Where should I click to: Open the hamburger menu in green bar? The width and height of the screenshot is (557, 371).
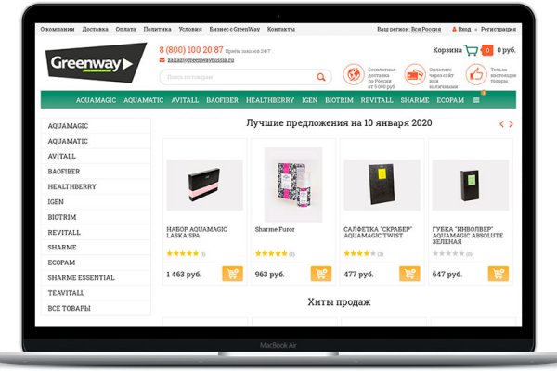coord(476,100)
